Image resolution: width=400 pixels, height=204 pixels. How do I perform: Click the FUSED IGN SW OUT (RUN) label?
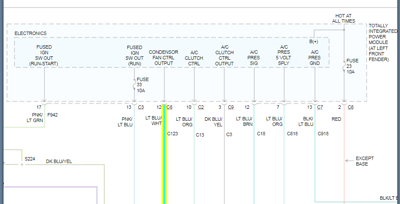coord(135,55)
